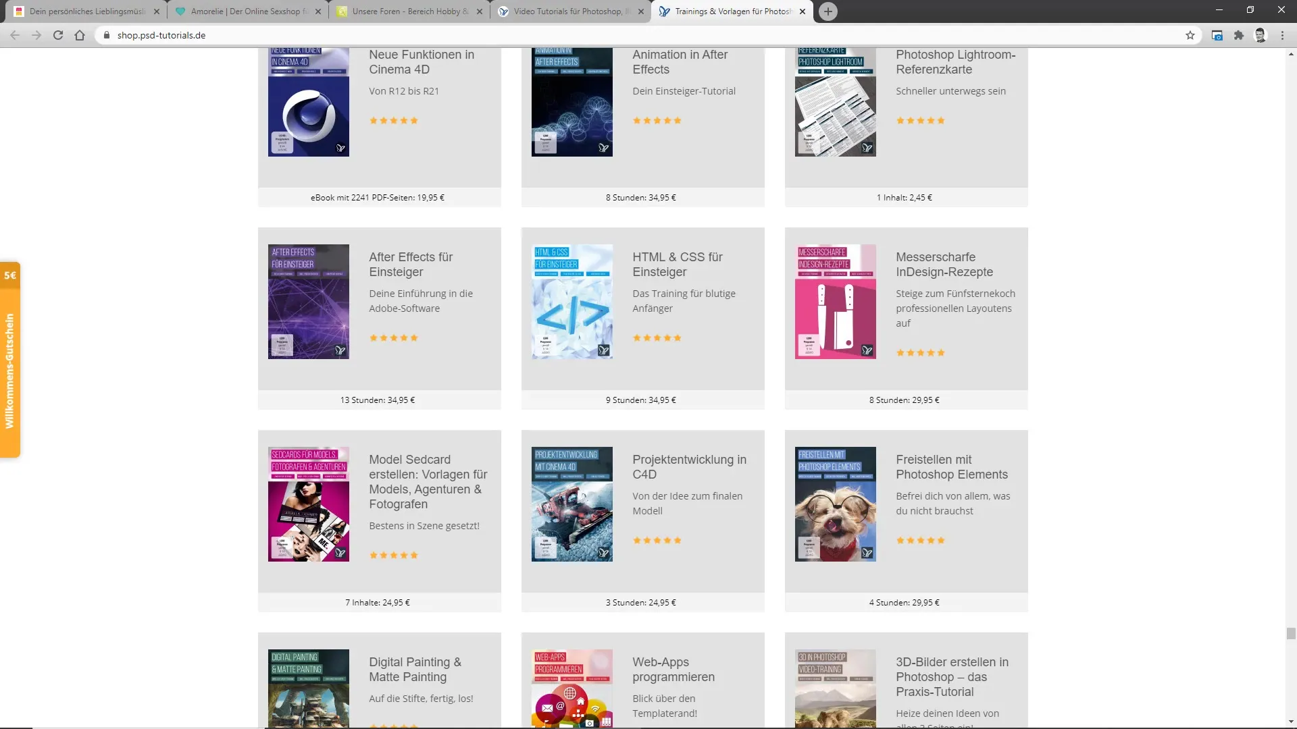Click the browser back arrow

[x=15, y=35]
